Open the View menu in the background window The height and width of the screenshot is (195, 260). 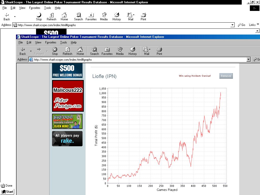click(22, 8)
